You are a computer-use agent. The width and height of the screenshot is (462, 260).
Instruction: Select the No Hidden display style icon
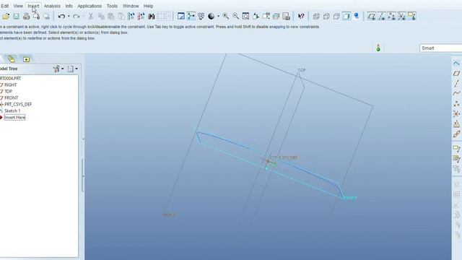(x=336, y=17)
